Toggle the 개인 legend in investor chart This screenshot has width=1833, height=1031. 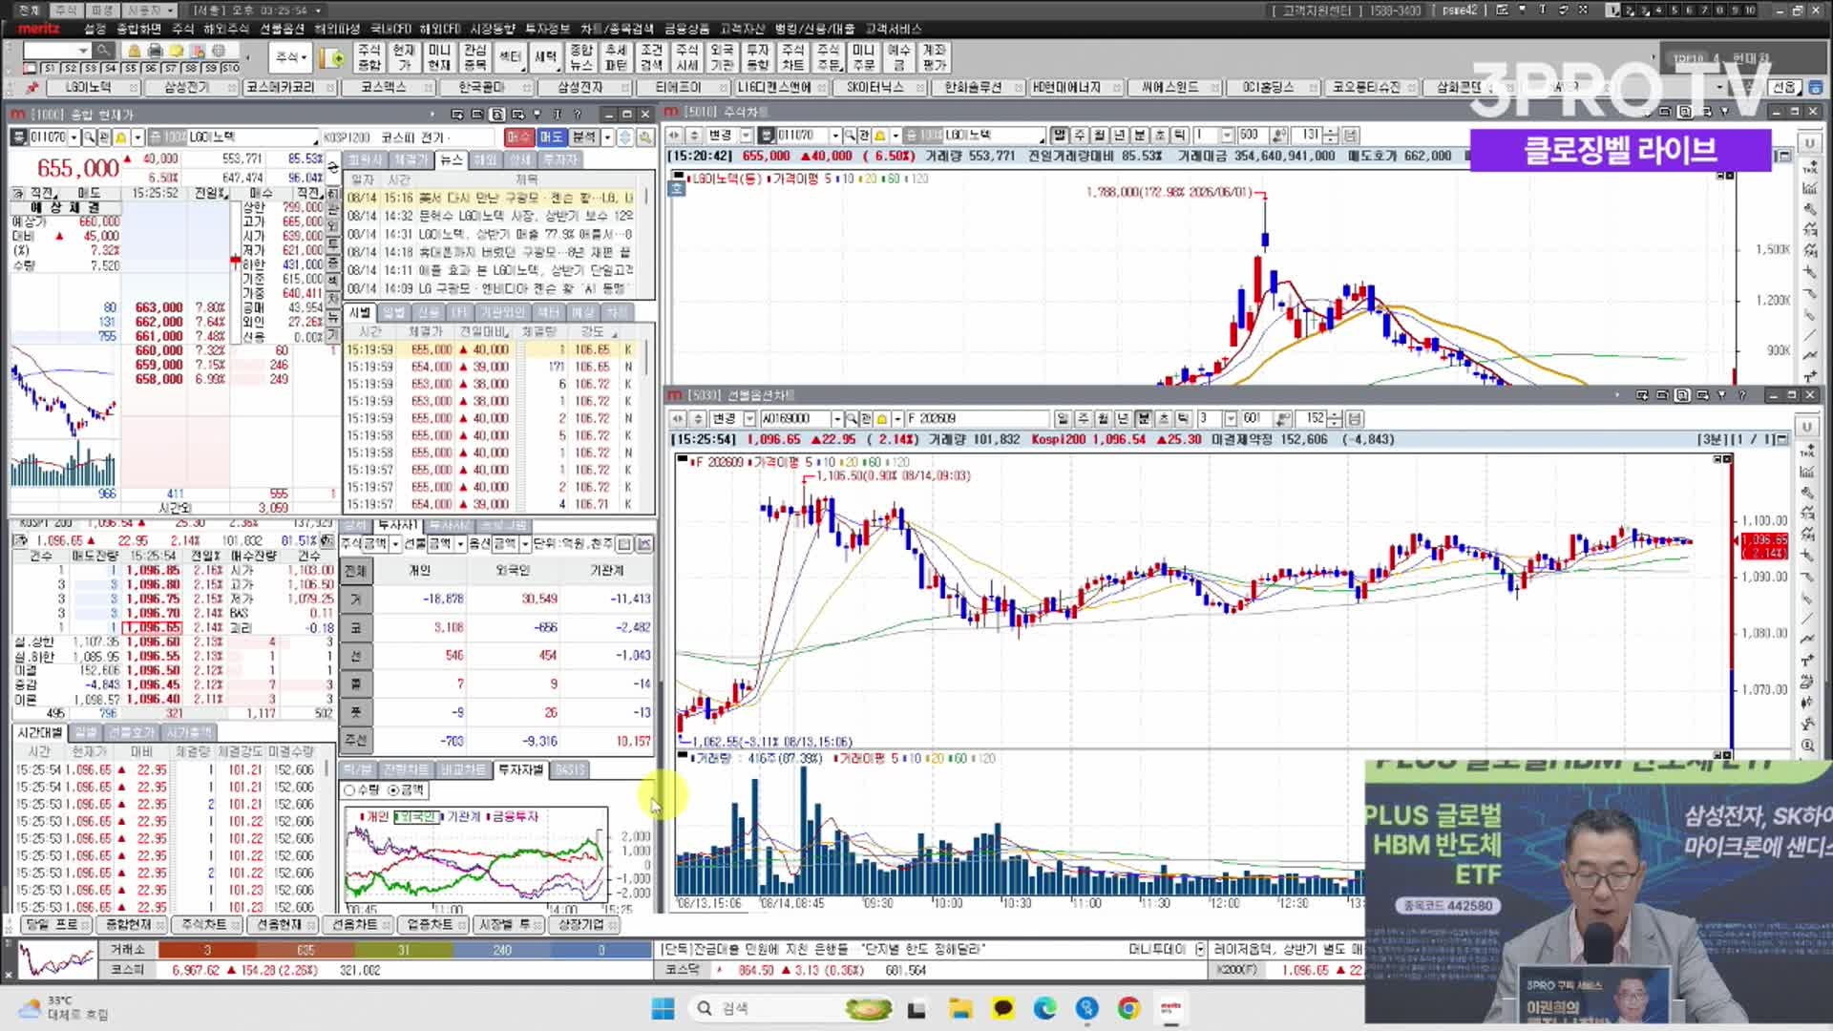(375, 817)
